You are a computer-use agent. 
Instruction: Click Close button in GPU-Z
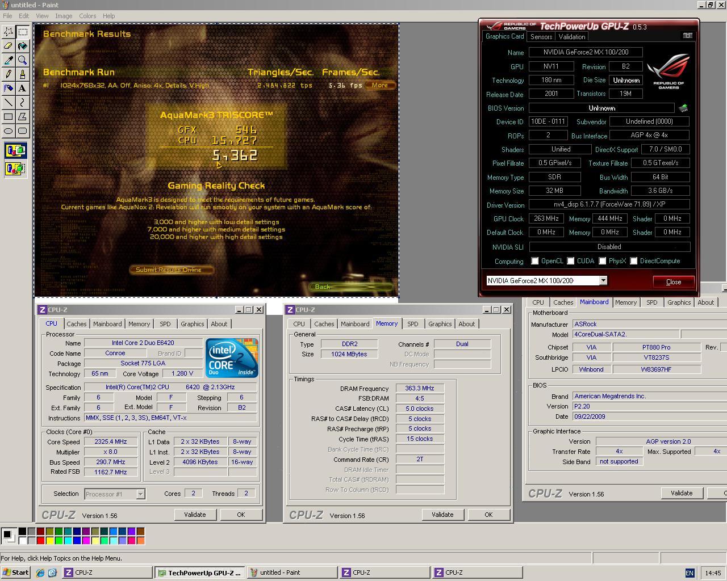(674, 282)
